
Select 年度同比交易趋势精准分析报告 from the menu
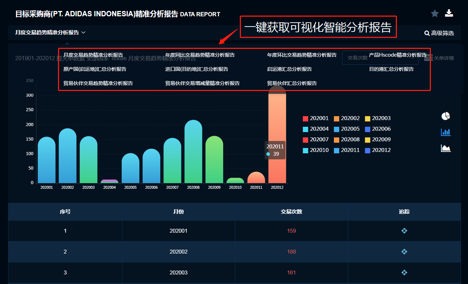[200, 55]
